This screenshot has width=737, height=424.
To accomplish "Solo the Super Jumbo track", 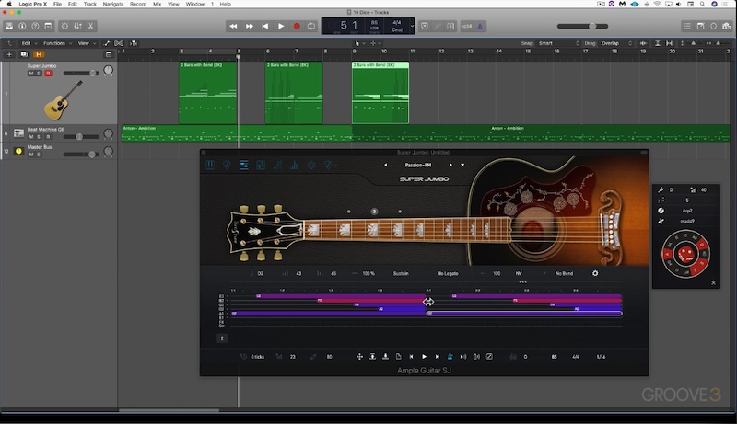I will click(x=39, y=74).
